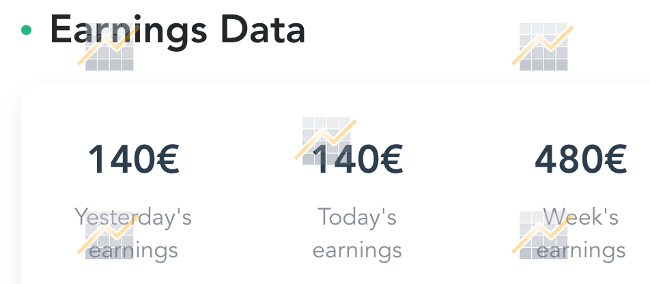
Task: Select chart icon behind Today's 140€ value
Action: click(326, 141)
